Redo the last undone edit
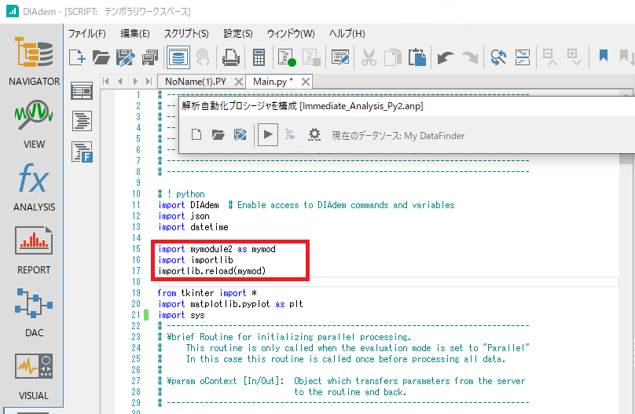Viewport: 635px width, 414px height. coord(470,58)
